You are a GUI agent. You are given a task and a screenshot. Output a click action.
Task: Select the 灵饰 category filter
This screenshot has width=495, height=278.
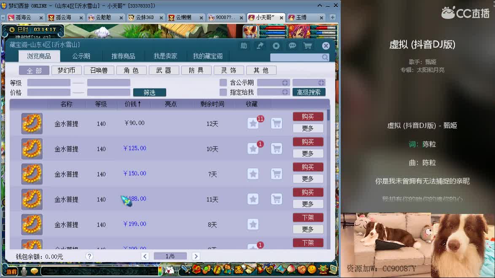click(229, 70)
